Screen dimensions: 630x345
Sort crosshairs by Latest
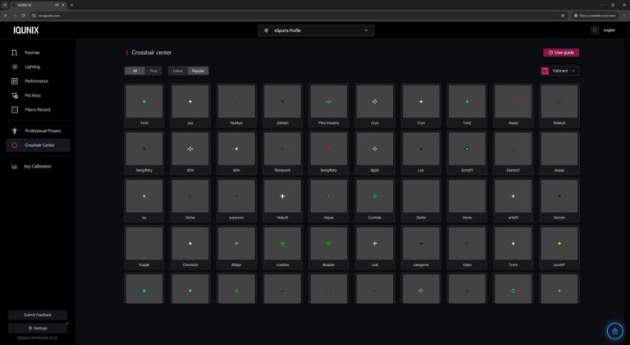point(177,71)
